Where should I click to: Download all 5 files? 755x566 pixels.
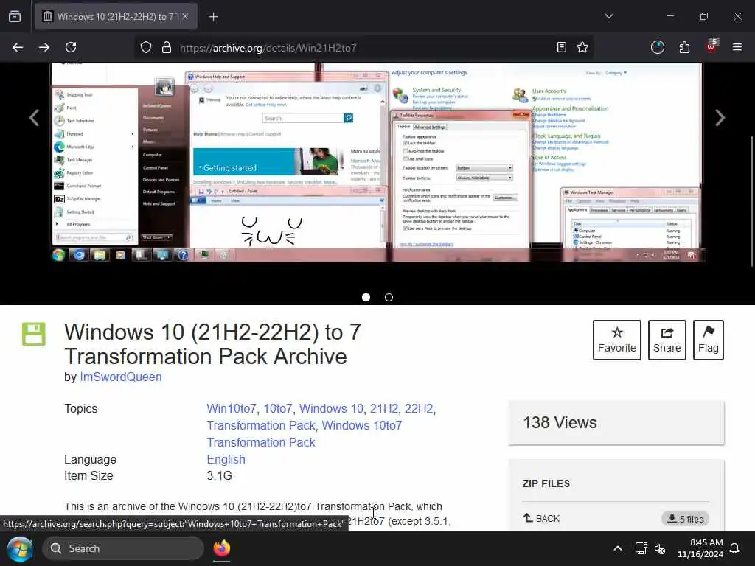[685, 519]
